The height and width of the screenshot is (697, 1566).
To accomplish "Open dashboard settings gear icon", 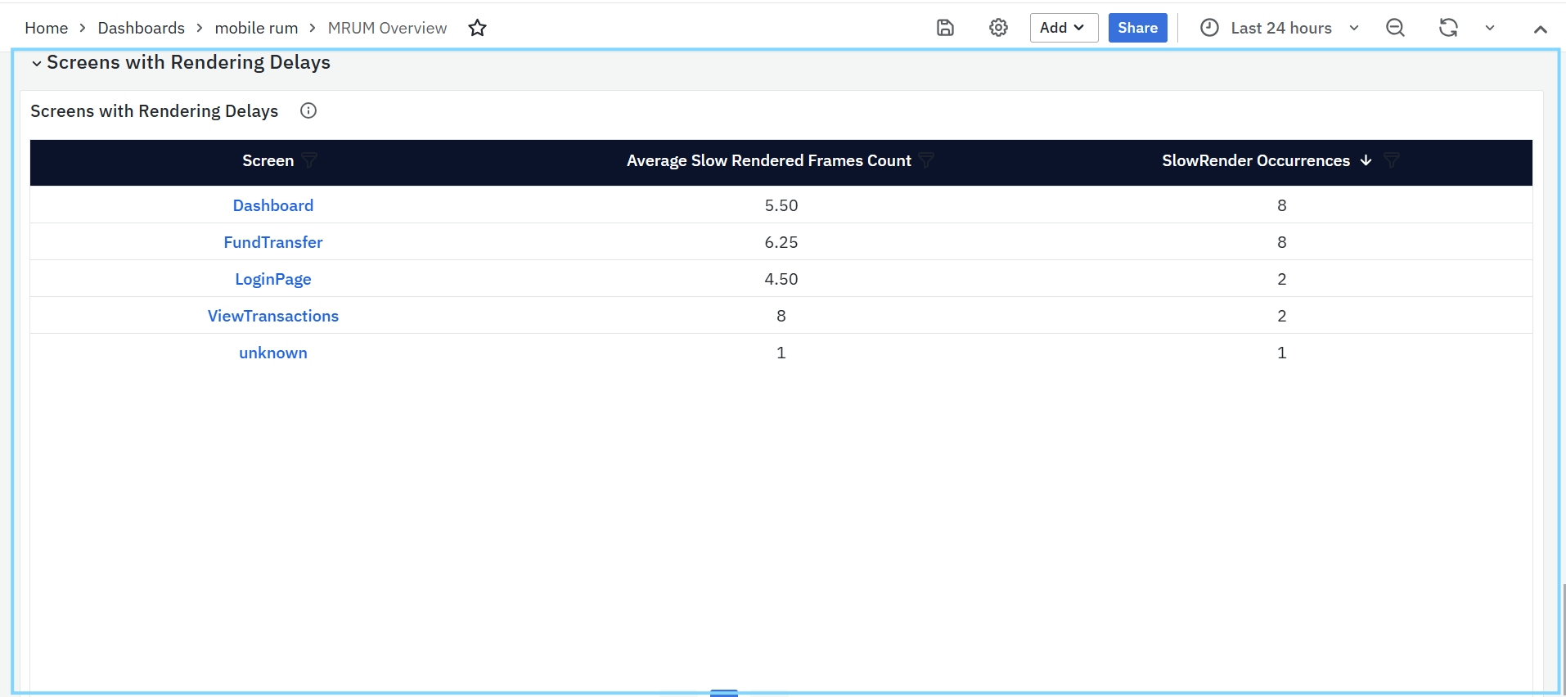I will [x=998, y=28].
